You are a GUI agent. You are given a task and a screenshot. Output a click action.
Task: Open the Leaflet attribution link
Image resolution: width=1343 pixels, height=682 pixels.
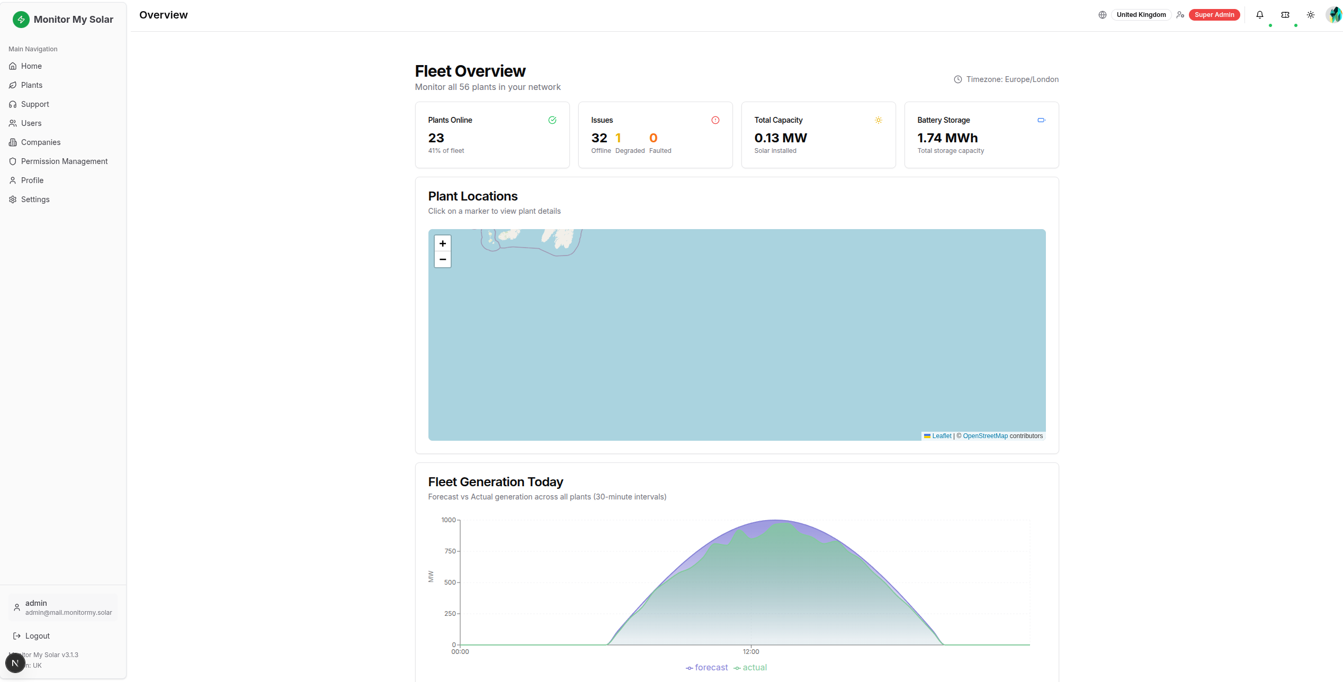pyautogui.click(x=942, y=436)
